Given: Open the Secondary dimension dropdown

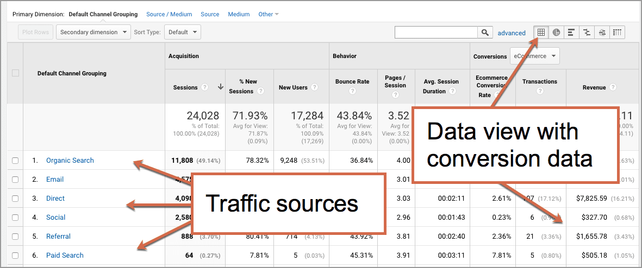Looking at the screenshot, I should coord(94,32).
